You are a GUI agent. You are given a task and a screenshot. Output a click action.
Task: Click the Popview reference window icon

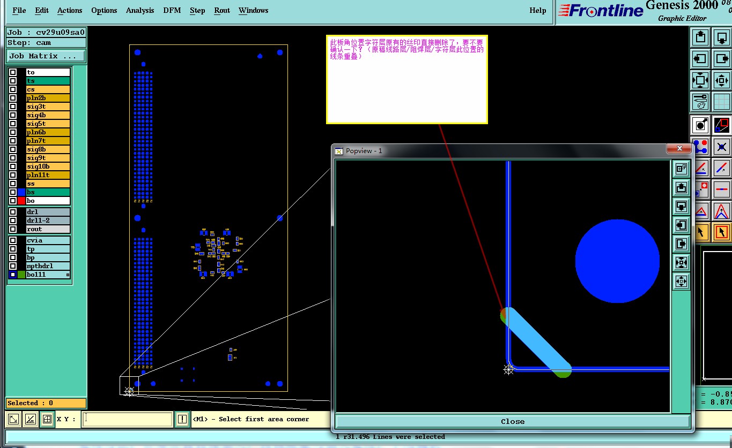[681, 169]
